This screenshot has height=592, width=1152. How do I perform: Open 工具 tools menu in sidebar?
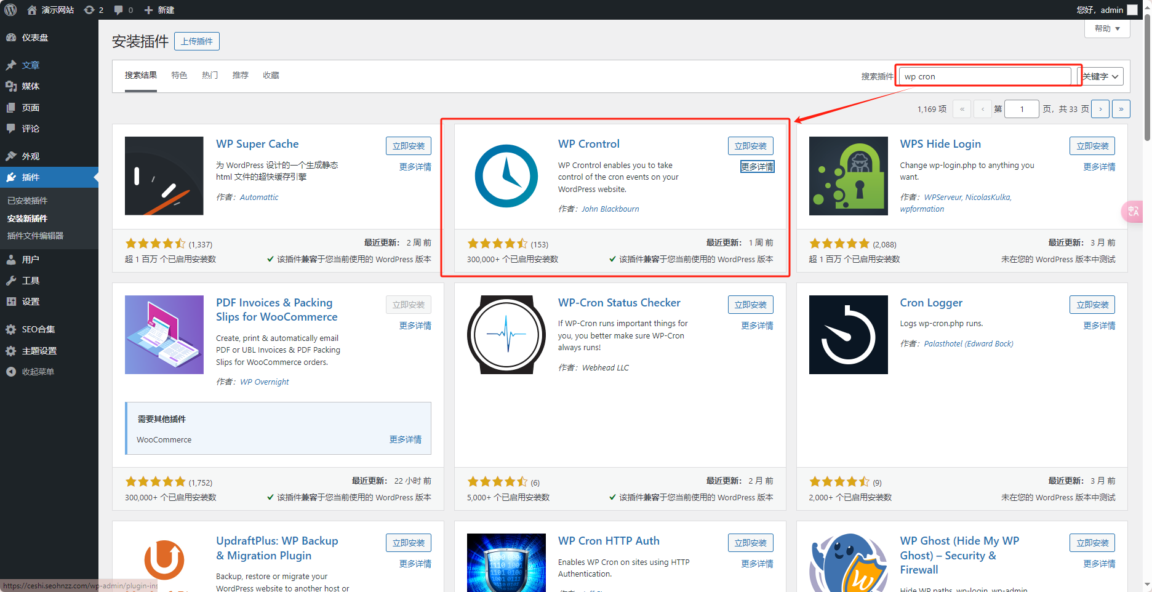coord(49,281)
